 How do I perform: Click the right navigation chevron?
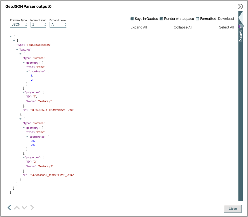32,208
